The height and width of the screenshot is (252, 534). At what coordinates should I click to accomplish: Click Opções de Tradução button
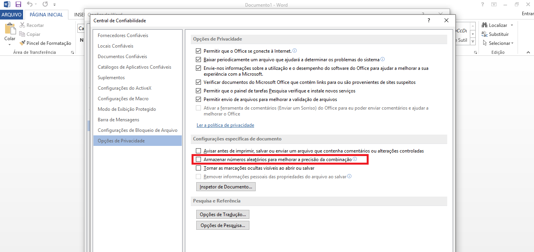(223, 215)
